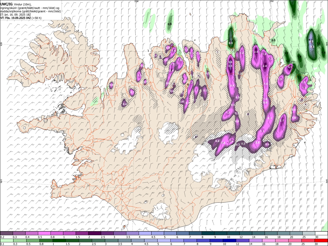Select the lavender rain swatch labeled 14
Screen dimensions: 328x246
[255, 241]
